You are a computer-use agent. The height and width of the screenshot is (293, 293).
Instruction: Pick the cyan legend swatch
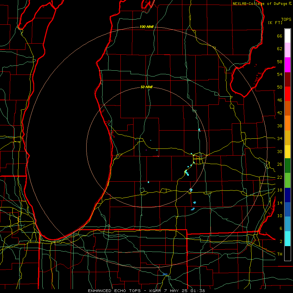point(287,239)
